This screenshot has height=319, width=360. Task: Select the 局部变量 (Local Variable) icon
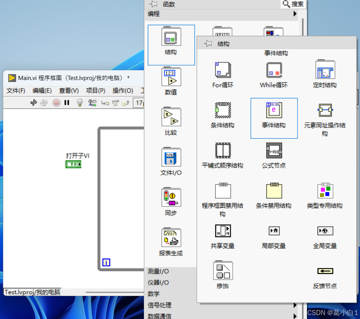(x=274, y=231)
